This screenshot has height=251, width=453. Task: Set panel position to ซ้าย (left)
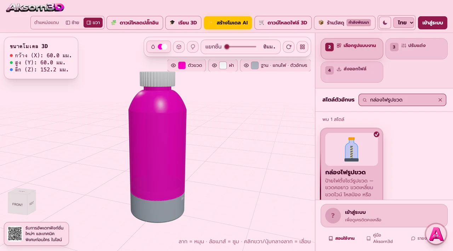coord(73,23)
